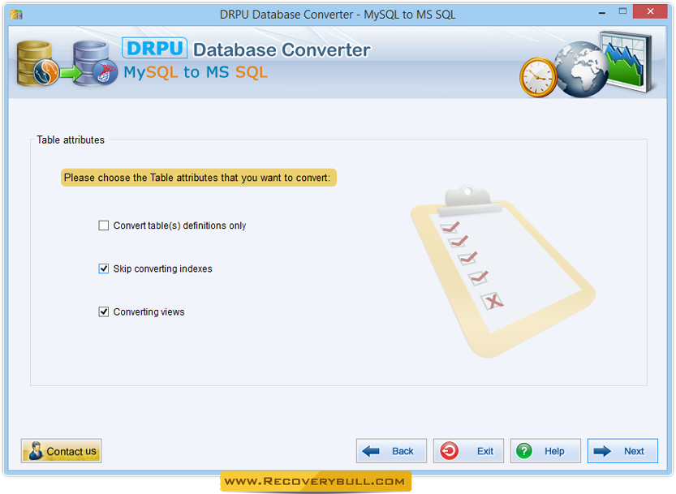The image size is (676, 494).
Task: Click the globe icon in header
Action: [x=581, y=69]
